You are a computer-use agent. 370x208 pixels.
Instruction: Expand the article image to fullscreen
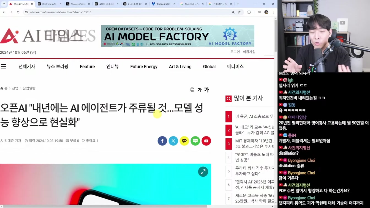coord(203,172)
